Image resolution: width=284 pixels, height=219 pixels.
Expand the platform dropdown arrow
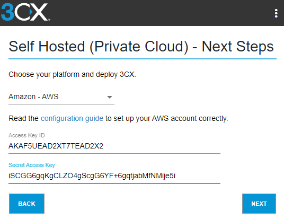[x=109, y=97]
